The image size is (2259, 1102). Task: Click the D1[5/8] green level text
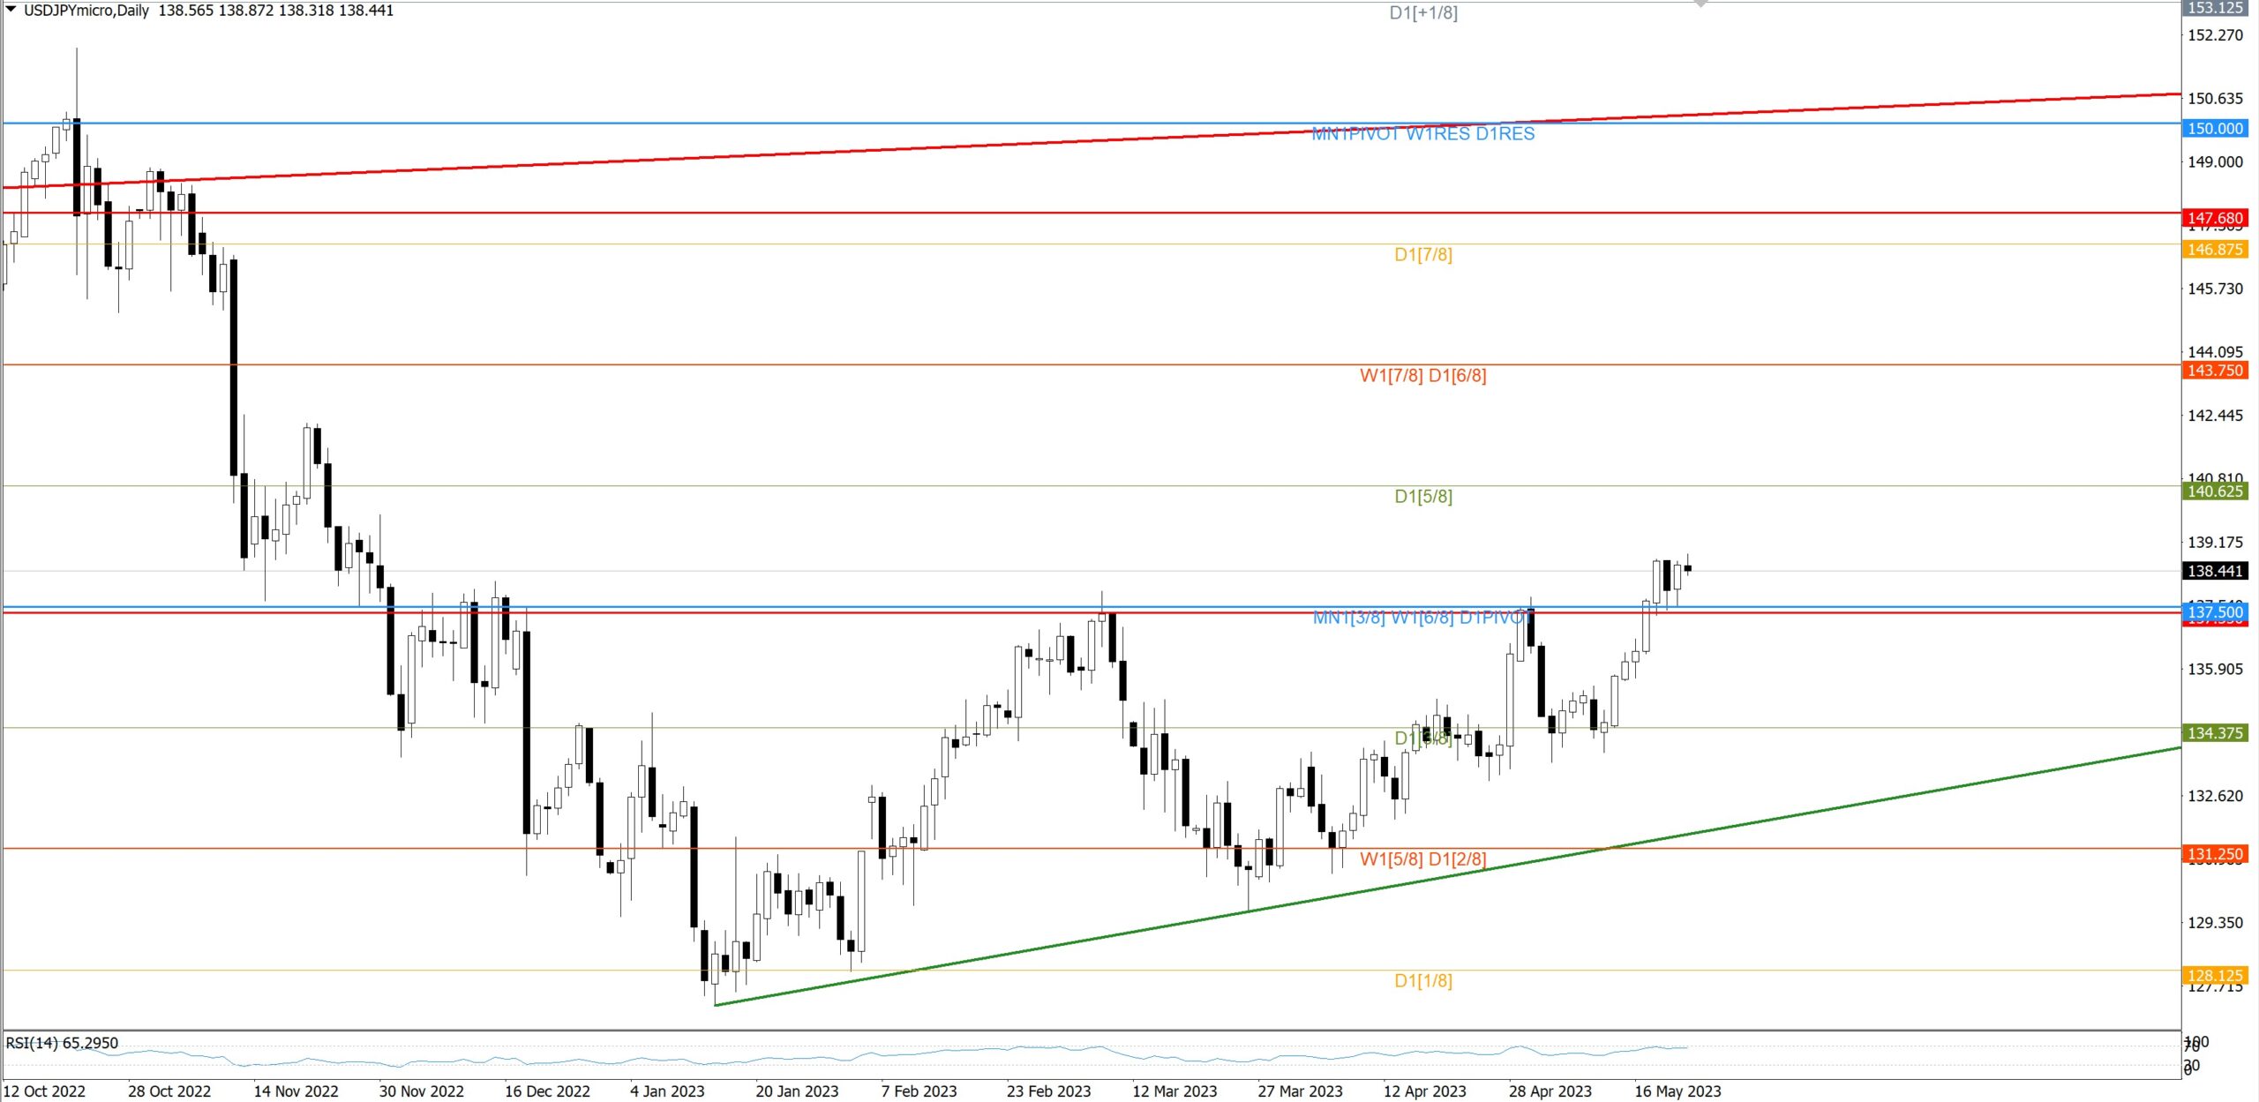(x=1422, y=497)
